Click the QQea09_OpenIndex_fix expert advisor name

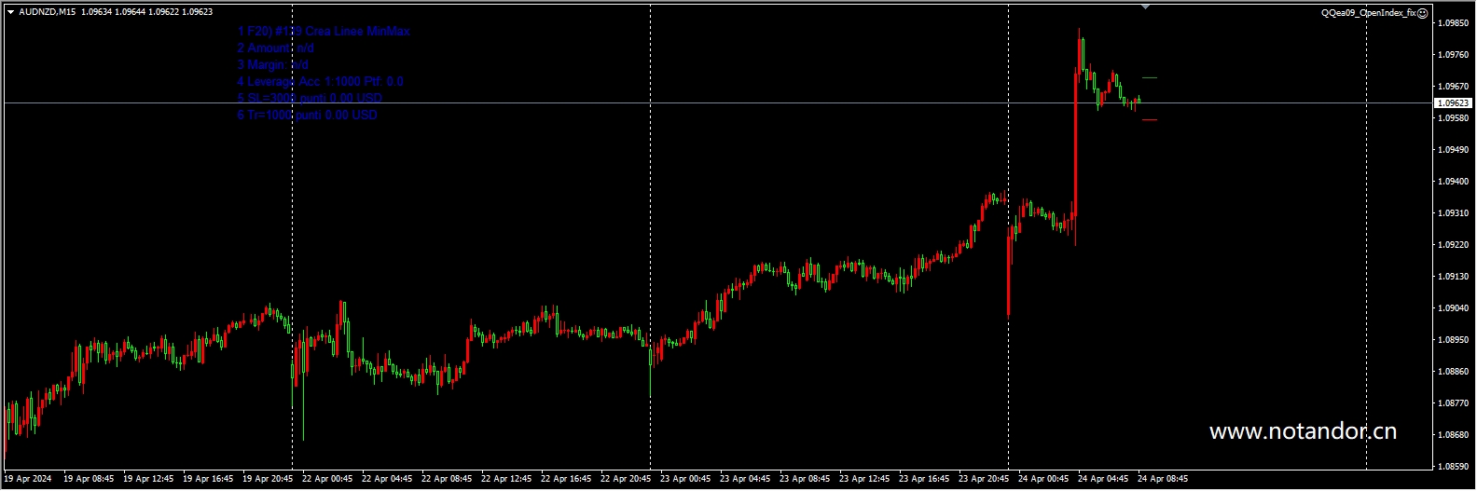1369,13
